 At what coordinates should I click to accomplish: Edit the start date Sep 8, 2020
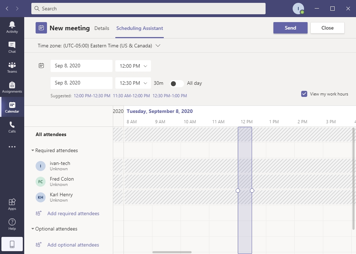click(82, 66)
